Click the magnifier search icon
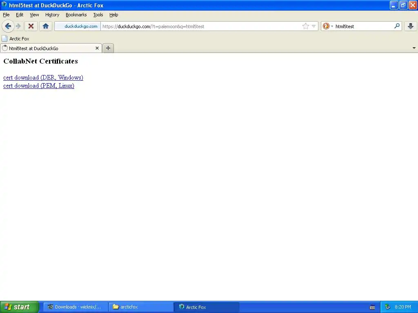The width and height of the screenshot is (418, 313). 397,26
